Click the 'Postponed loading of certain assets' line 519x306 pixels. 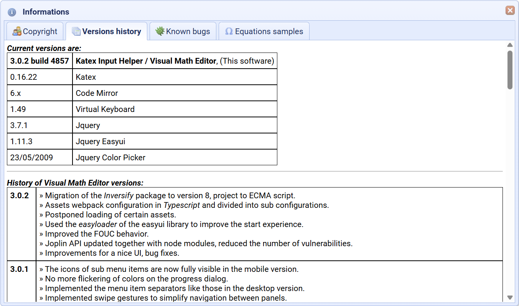click(108, 215)
